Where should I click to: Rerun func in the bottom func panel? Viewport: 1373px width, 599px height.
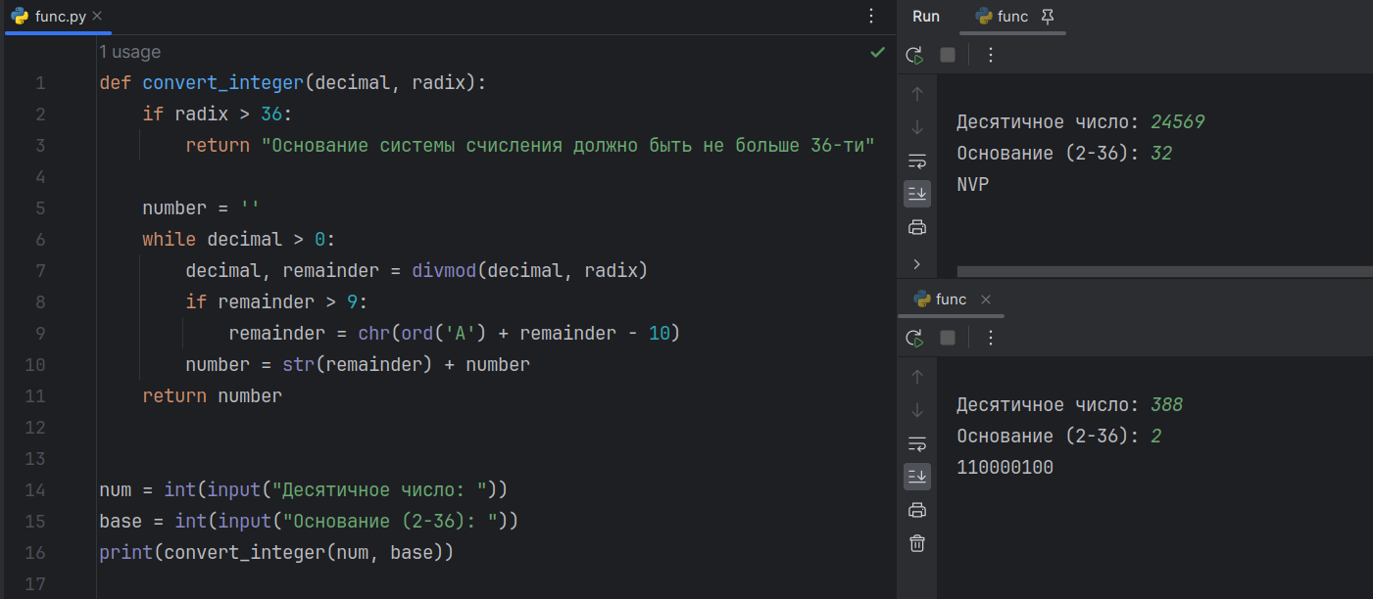[914, 338]
